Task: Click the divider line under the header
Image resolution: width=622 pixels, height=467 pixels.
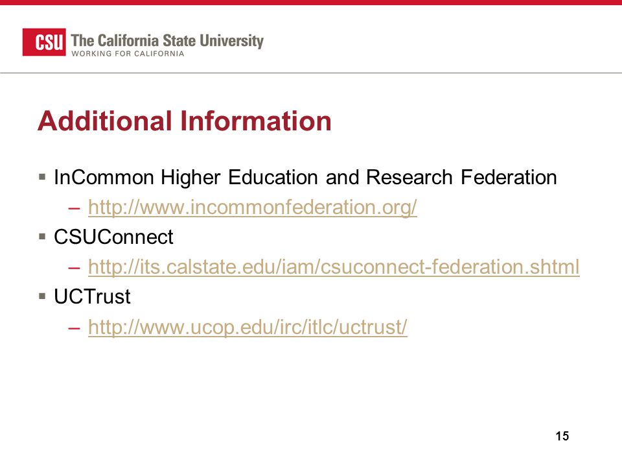Action: point(311,73)
